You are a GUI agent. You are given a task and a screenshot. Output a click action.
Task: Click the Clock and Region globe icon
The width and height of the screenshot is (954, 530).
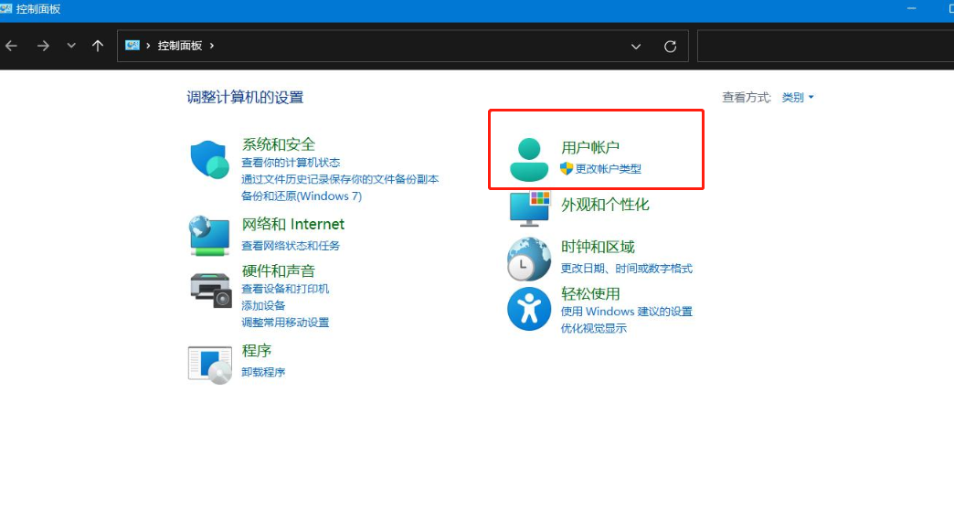tap(529, 260)
